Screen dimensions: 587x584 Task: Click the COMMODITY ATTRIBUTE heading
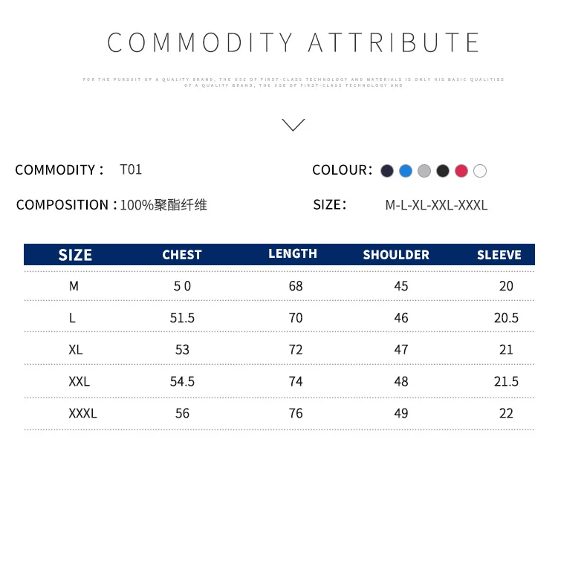click(293, 42)
